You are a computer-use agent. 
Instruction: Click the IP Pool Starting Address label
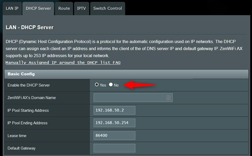(x=28, y=110)
